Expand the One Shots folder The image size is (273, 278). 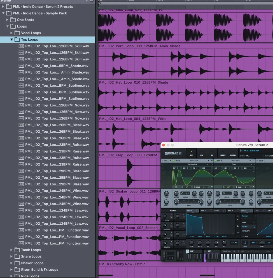point(7,20)
